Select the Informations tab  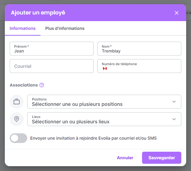(x=23, y=28)
